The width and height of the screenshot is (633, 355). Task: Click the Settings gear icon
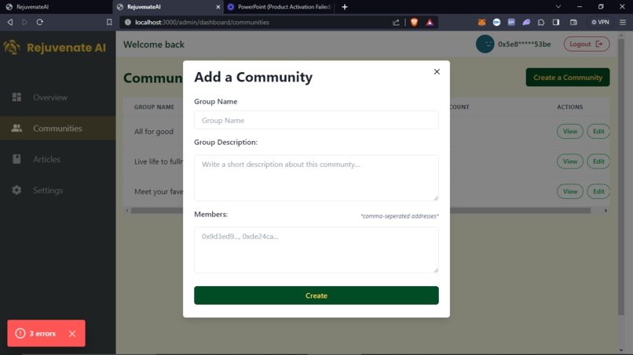point(16,190)
